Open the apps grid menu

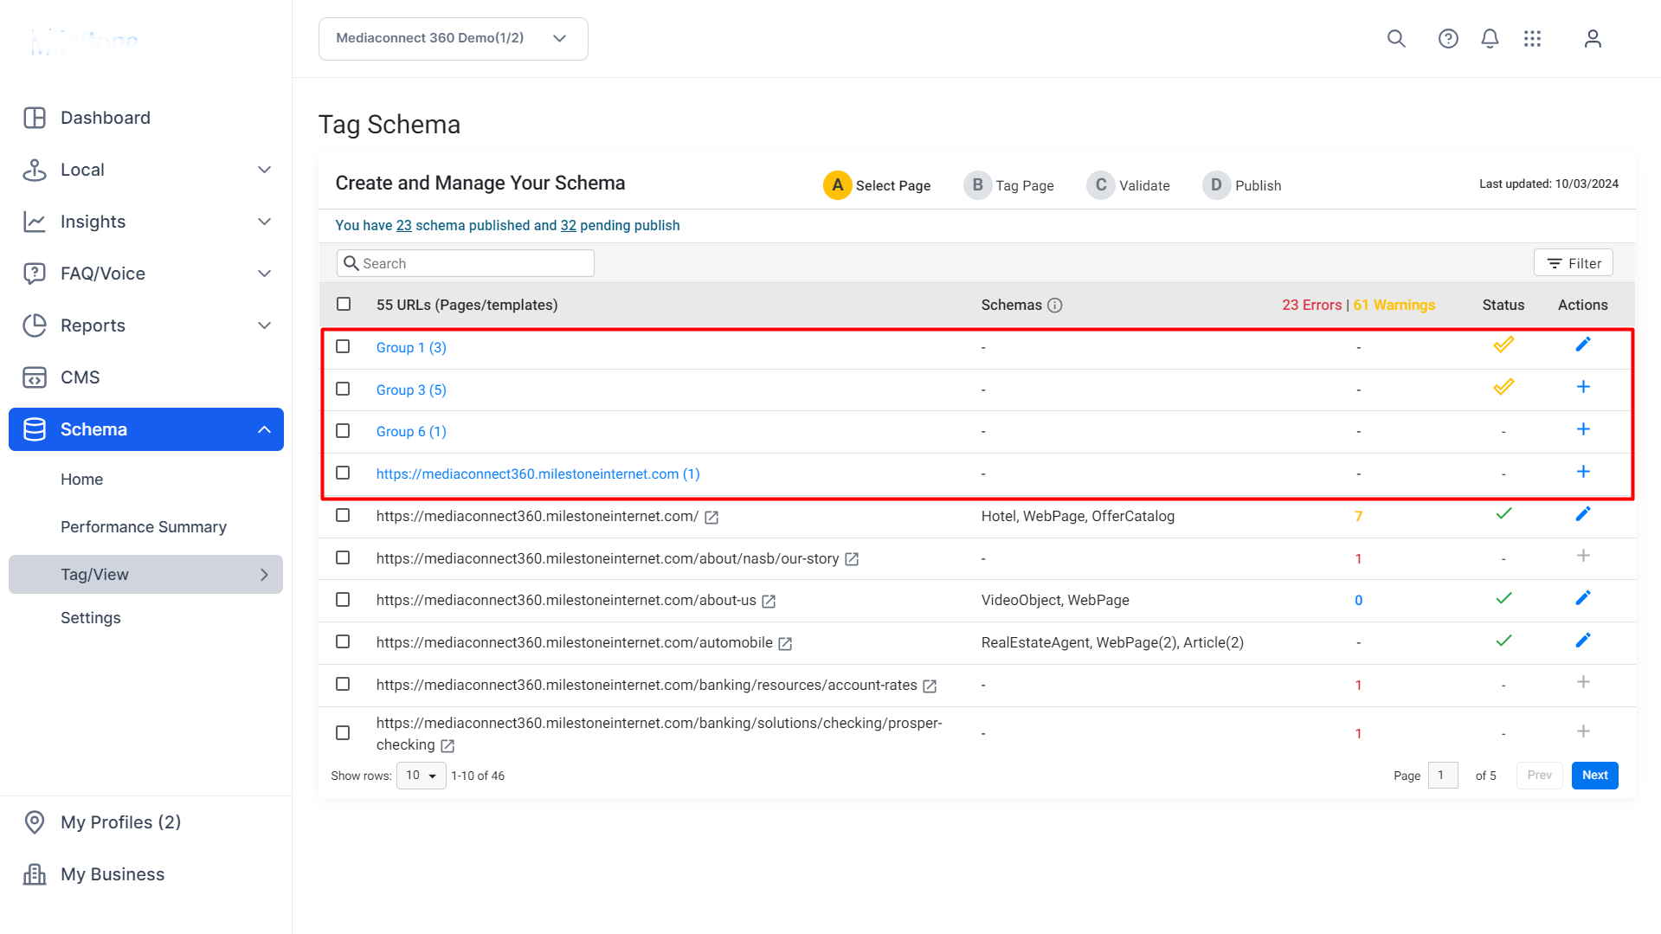[1533, 39]
